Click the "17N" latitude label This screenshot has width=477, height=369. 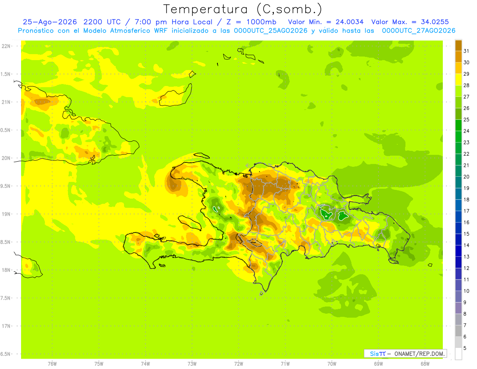click(6, 326)
